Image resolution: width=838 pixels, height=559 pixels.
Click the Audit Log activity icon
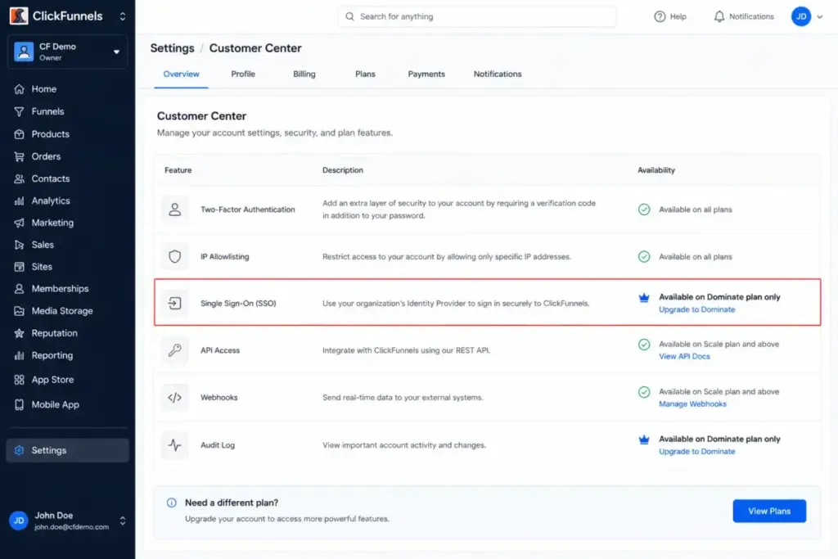(x=175, y=444)
